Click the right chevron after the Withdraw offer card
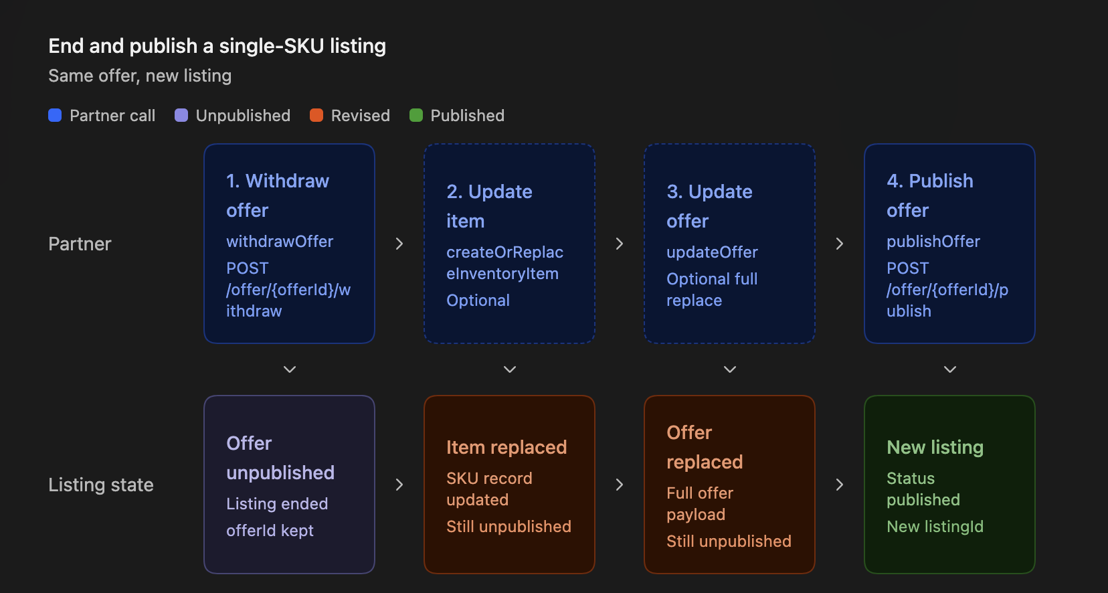The width and height of the screenshot is (1108, 593). [399, 244]
